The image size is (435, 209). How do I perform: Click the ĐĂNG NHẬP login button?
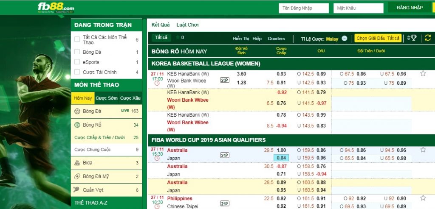click(x=410, y=8)
